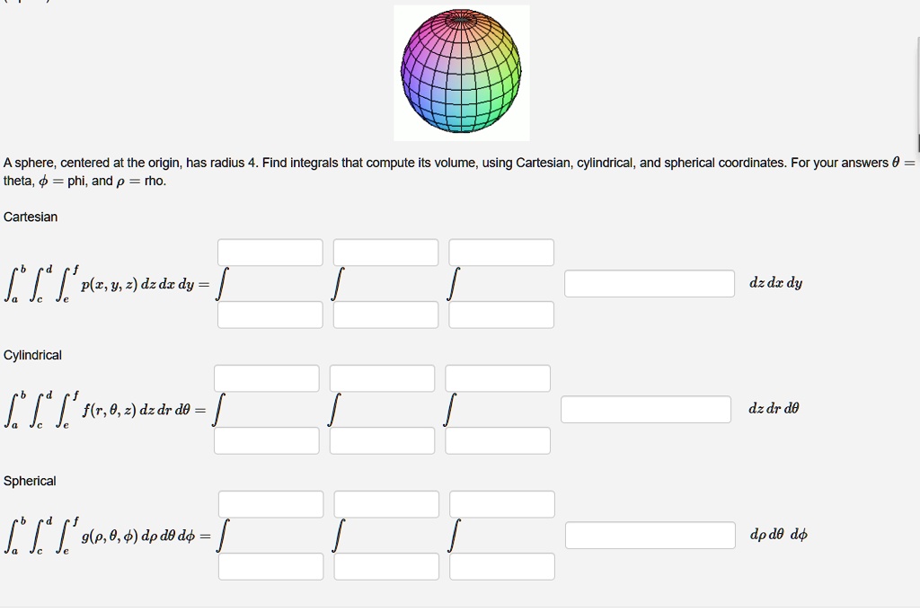Click the upper limit field of the inner Cartesian integral
Image resolution: width=920 pixels, height=612 pixels.
[501, 252]
